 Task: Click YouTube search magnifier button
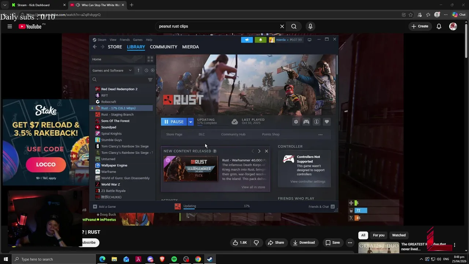[x=294, y=26]
